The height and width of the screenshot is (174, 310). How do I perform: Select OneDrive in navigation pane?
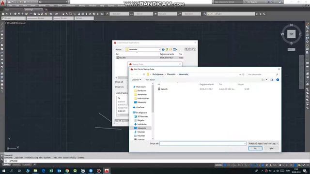(x=140, y=107)
